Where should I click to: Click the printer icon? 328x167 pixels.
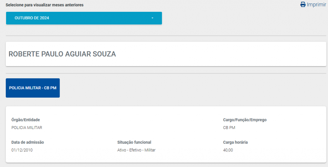coord(303,4)
